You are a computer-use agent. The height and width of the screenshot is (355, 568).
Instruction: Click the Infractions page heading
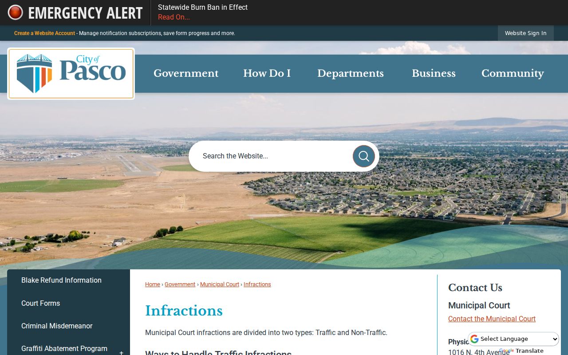pyautogui.click(x=184, y=311)
